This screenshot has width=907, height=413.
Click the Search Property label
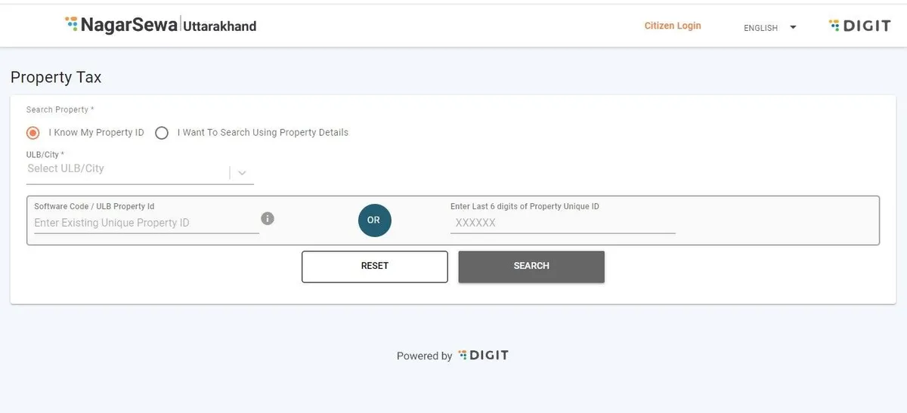(x=60, y=109)
